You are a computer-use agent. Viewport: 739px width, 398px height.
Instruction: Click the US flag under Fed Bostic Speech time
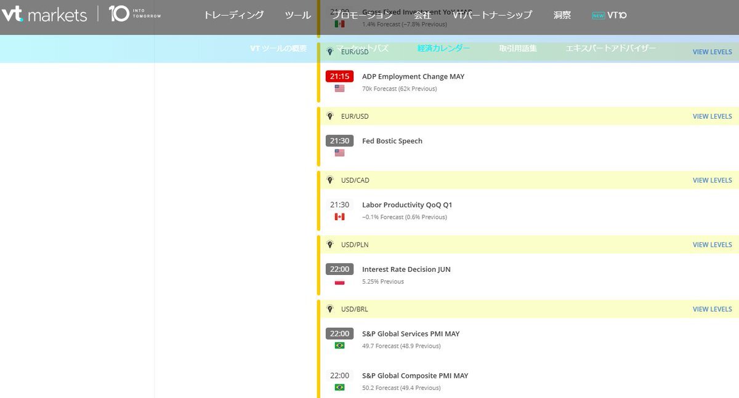pos(339,153)
